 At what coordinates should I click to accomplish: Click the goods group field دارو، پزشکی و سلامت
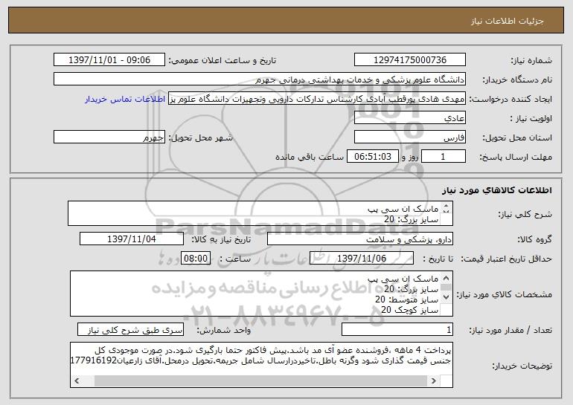(x=360, y=239)
